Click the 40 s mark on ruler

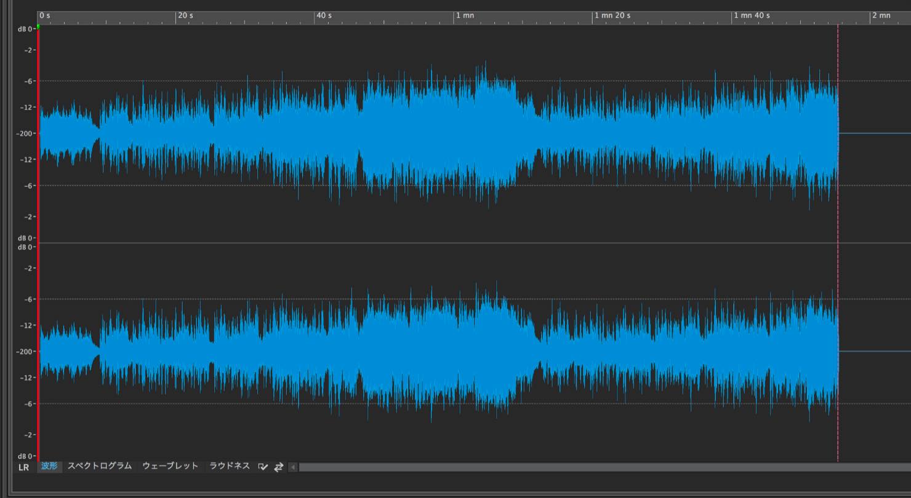click(324, 15)
